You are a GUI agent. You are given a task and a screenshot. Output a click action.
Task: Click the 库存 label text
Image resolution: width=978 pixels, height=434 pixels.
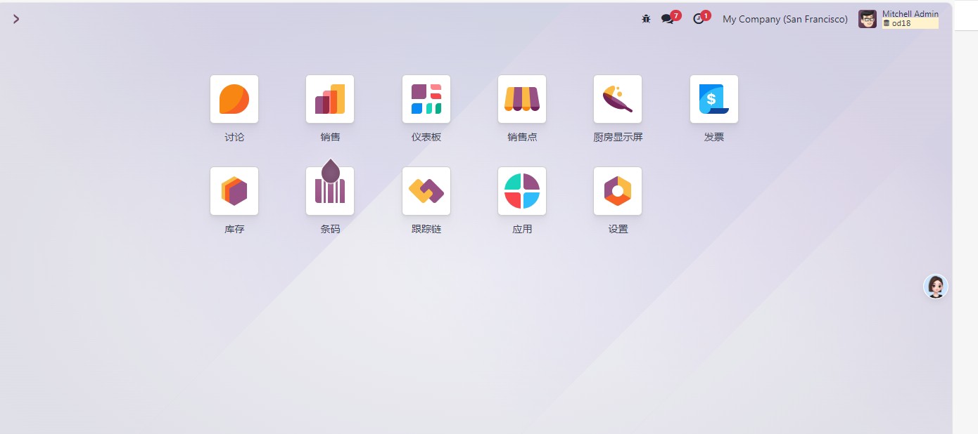234,229
